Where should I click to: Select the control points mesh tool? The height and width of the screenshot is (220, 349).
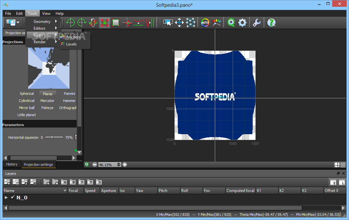tap(191, 23)
